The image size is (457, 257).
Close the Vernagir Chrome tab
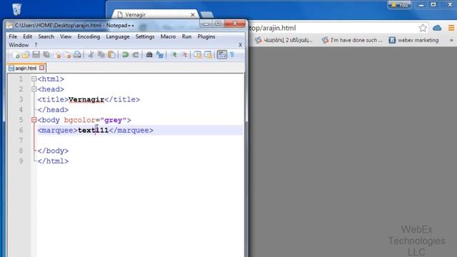pyautogui.click(x=193, y=14)
